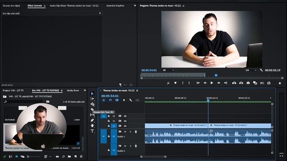Click Find magnifier icon in bin footer
This screenshot has height=161, width=287.
(x=63, y=157)
